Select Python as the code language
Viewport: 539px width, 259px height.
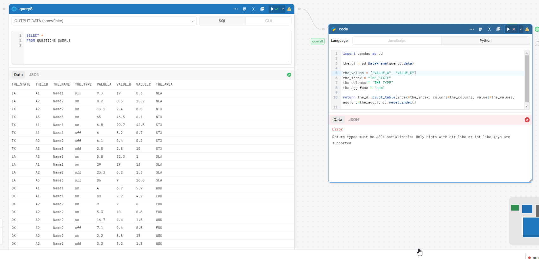(485, 41)
